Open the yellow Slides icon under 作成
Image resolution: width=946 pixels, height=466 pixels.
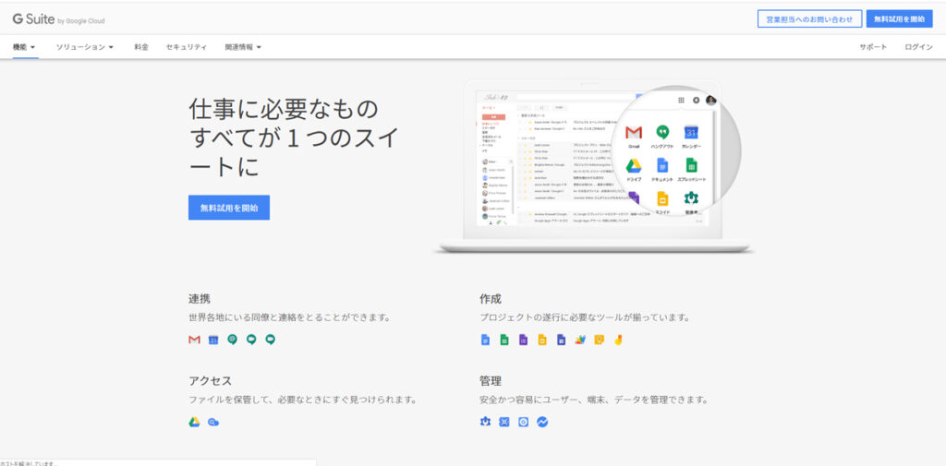pos(542,340)
